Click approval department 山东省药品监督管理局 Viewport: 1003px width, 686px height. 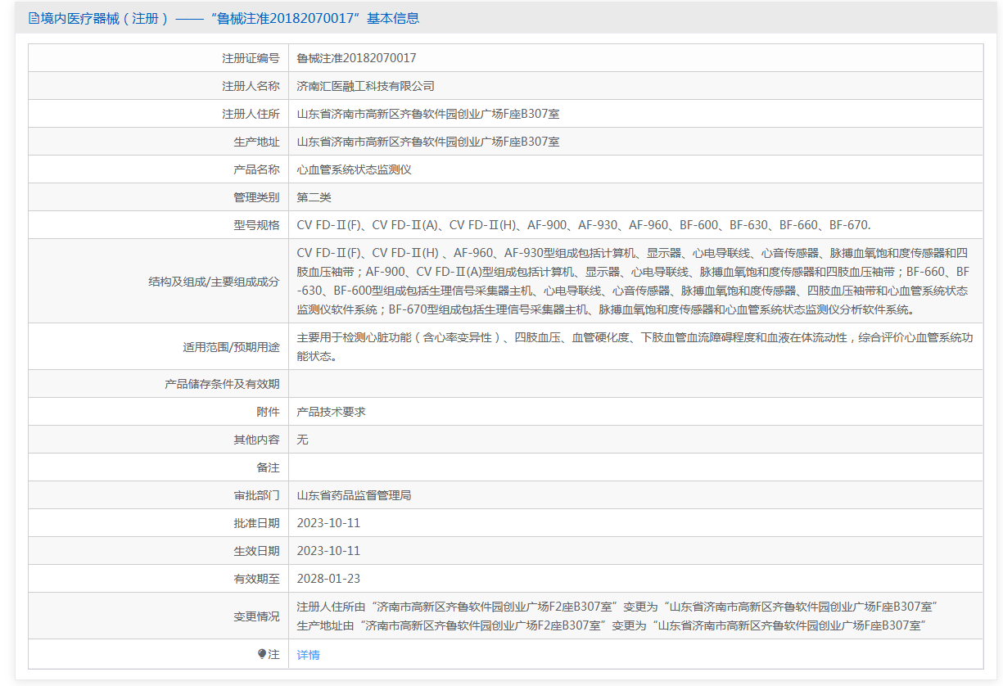[354, 495]
